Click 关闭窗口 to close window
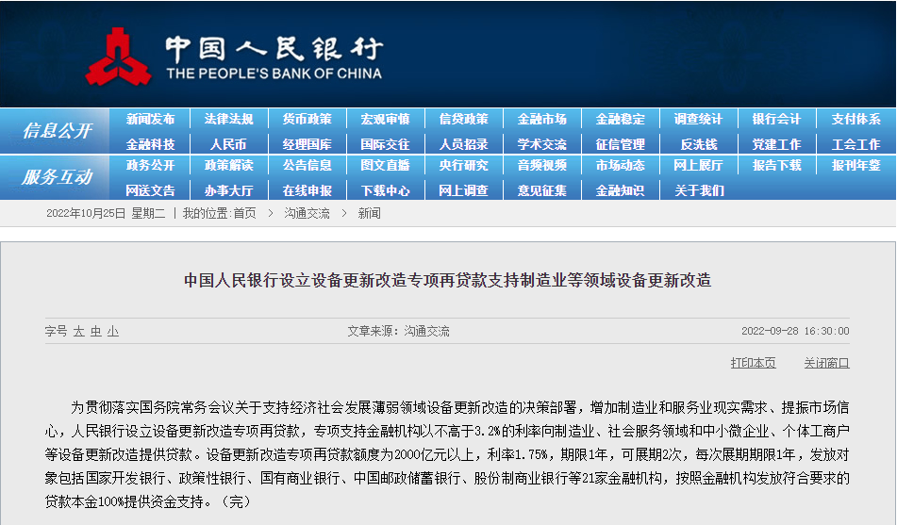 point(826,363)
